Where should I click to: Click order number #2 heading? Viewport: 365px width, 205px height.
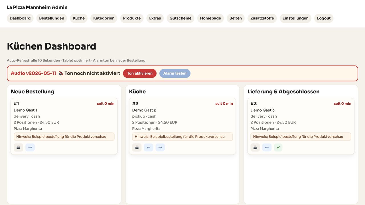click(x=135, y=104)
